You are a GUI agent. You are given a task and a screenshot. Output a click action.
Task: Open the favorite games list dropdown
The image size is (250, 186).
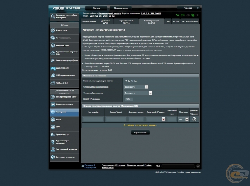[138, 93]
